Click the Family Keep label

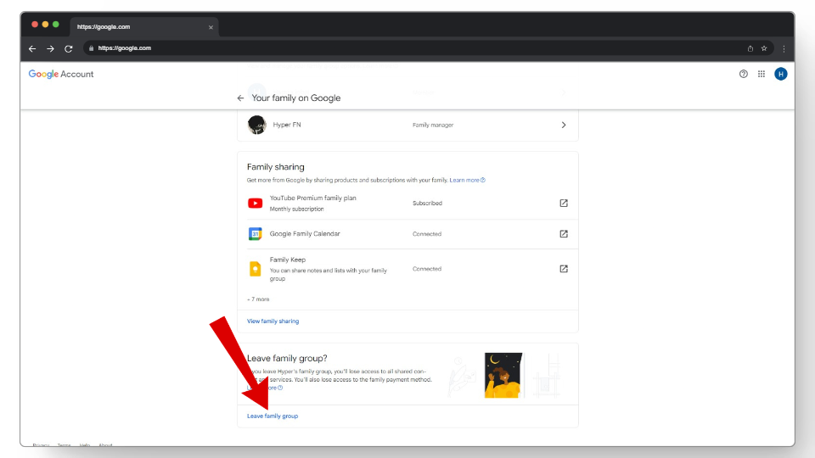(288, 260)
